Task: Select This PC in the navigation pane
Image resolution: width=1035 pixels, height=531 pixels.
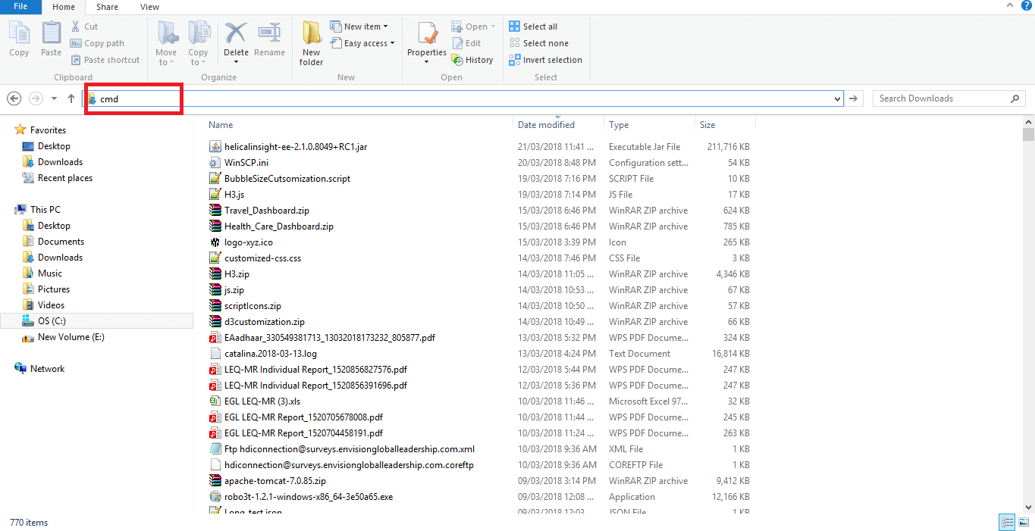Action: pos(45,210)
